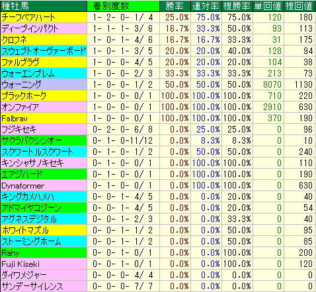The height and width of the screenshot is (292, 316).
Task: Click the 240 place return for スクワートルスクワート
Action: pos(305,152)
